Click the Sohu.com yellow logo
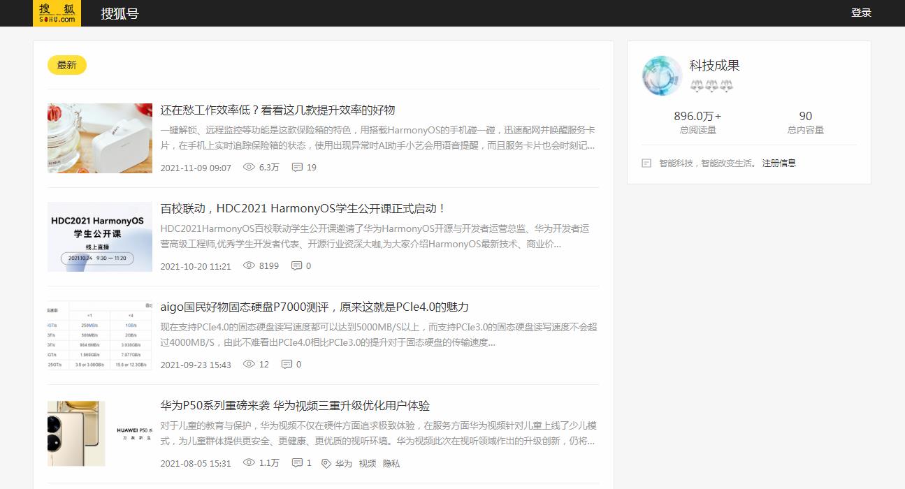 click(x=57, y=13)
